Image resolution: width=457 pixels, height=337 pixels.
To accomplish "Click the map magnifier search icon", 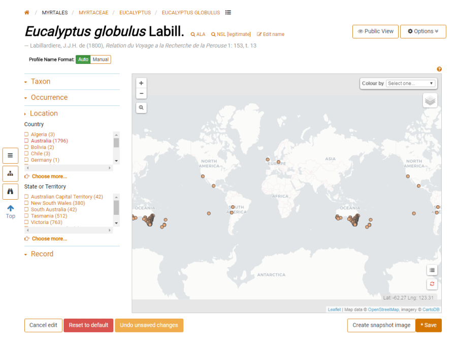I will 142,107.
